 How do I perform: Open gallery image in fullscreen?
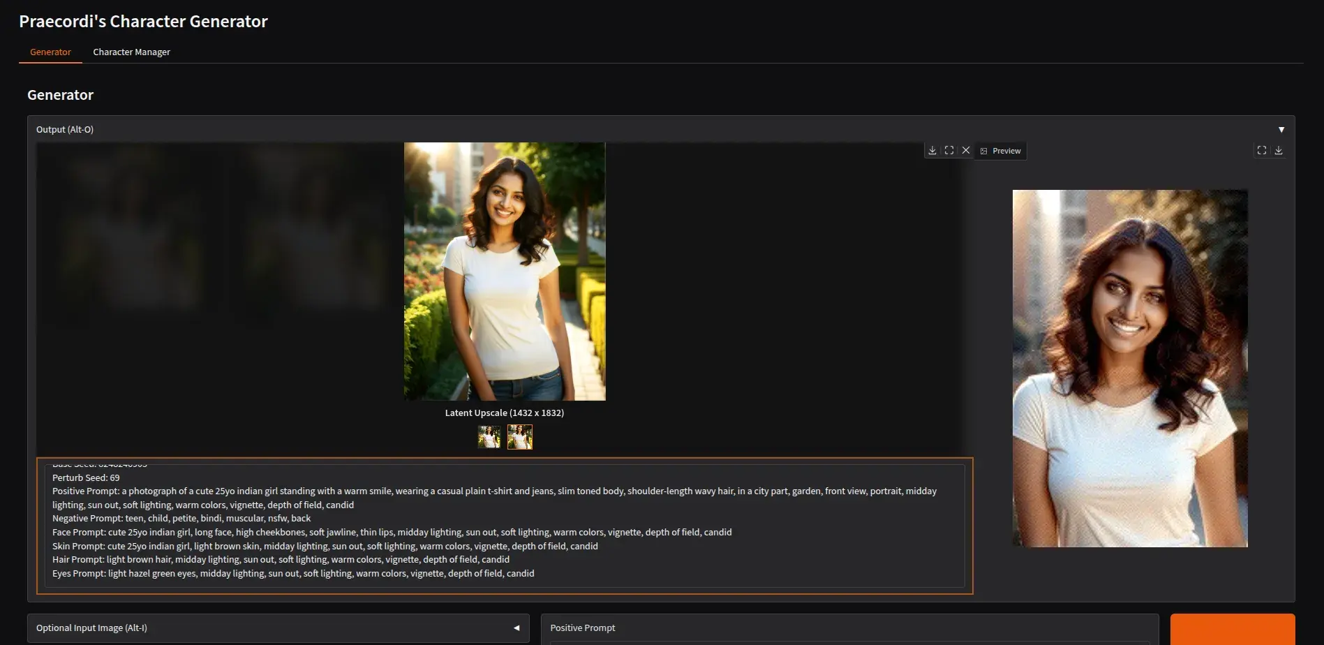tap(949, 151)
